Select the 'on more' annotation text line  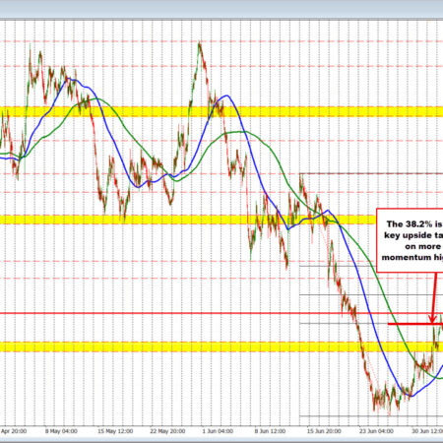pos(422,246)
